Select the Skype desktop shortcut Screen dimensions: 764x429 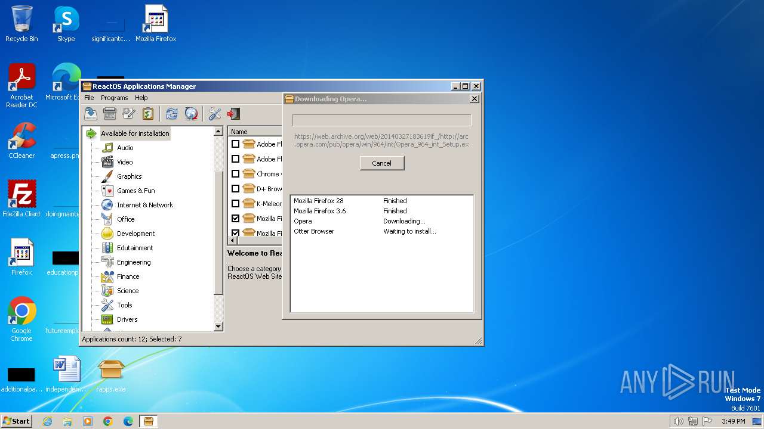pos(66,24)
